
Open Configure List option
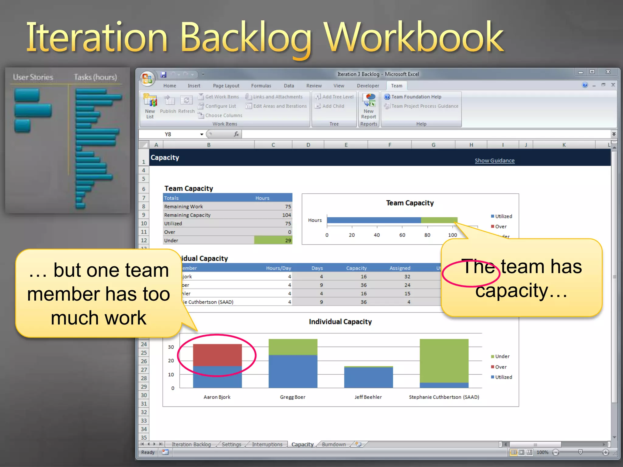[217, 106]
